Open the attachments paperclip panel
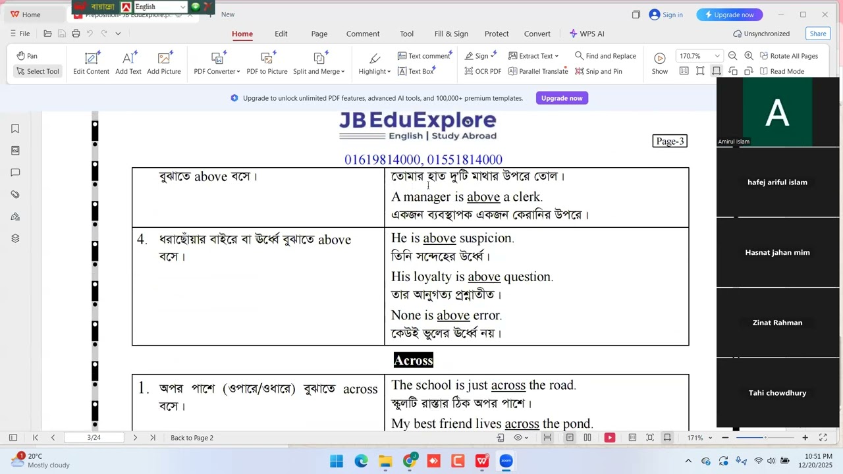 click(x=15, y=195)
